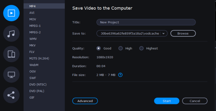Choose MOV format in the list
The image size is (216, 111).
pyautogui.click(x=33, y=19)
